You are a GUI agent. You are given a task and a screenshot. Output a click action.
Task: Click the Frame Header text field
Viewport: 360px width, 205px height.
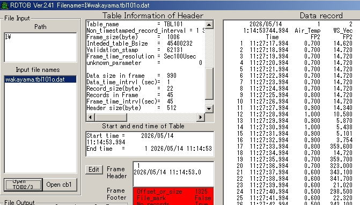173,174
